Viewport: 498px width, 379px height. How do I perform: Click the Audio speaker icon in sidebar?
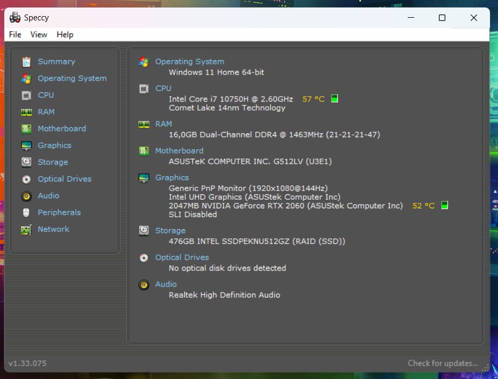[x=26, y=196]
